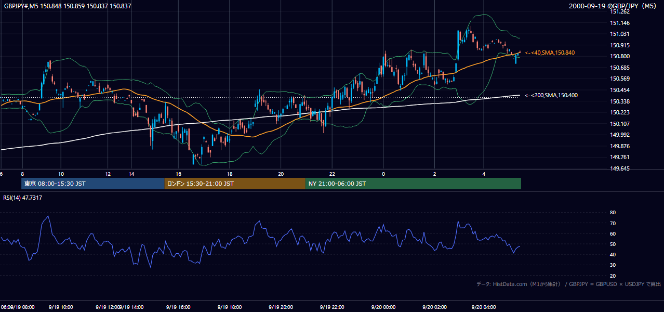Click hour label 8 under the price chart
Screen dimensions: 664x312
pyautogui.click(x=22, y=174)
